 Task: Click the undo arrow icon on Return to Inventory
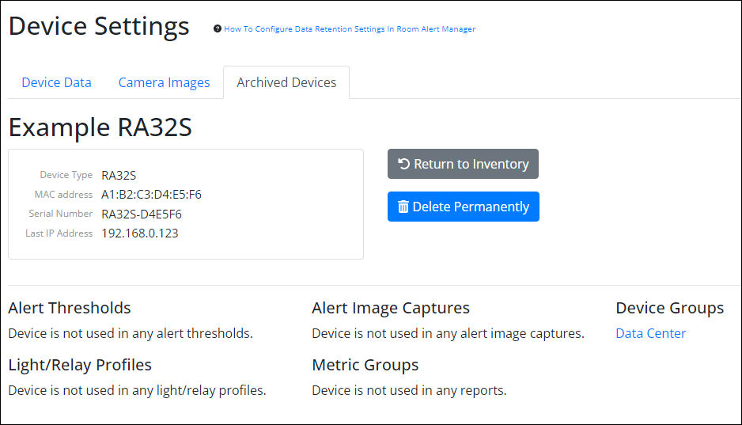click(x=403, y=164)
